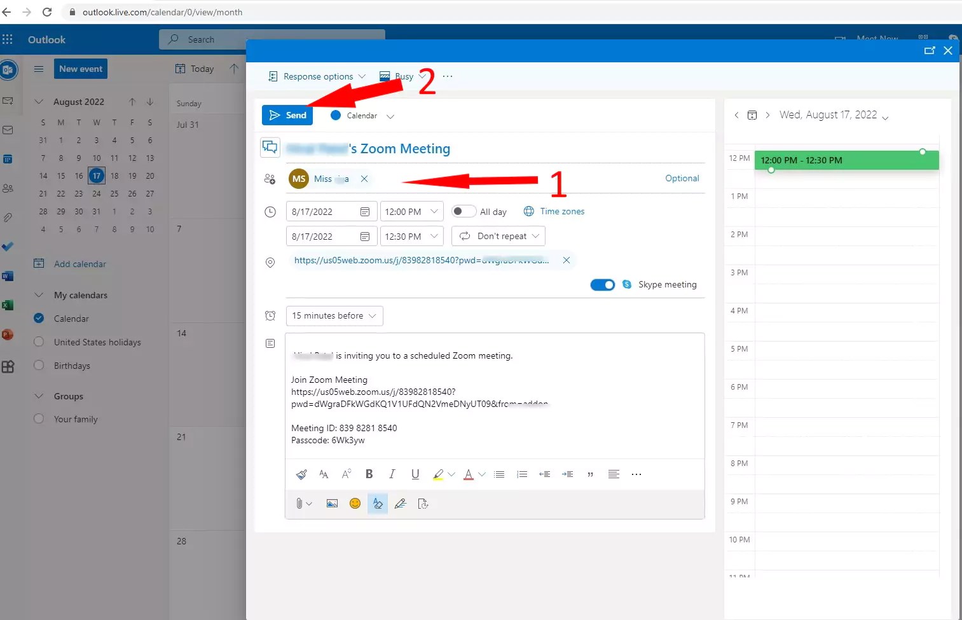Insert an emoji into the meeting description
Screen dimensions: 962x620
click(x=355, y=503)
